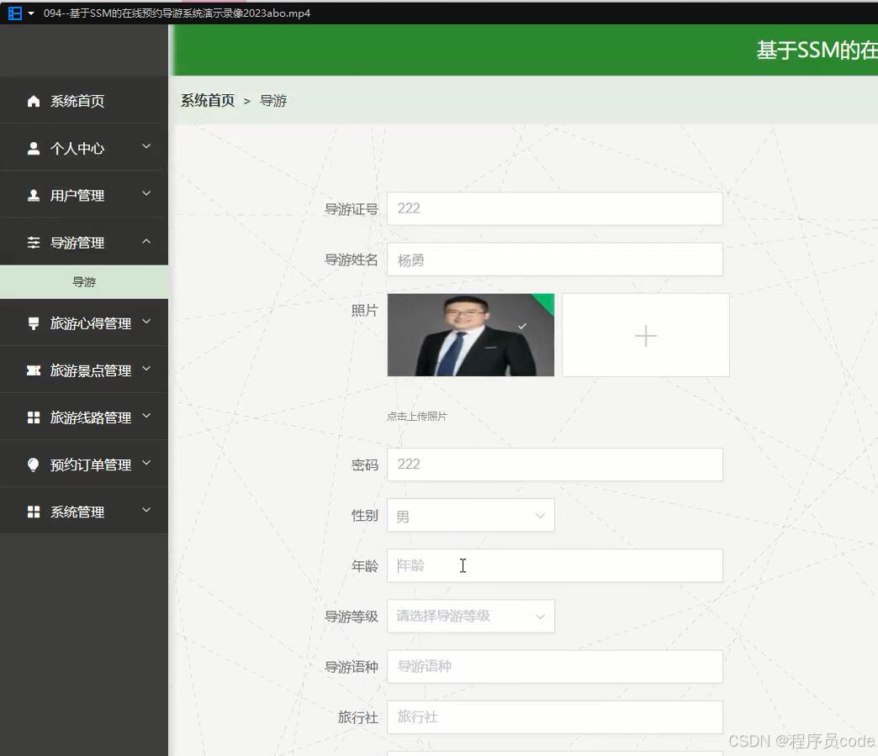Click the 旅行社 agency input field
Viewport: 878px width, 756px height.
tap(555, 717)
